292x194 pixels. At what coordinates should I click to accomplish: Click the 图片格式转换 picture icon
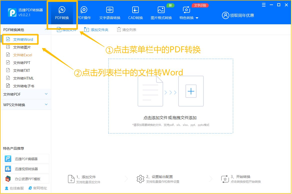tap(161, 10)
